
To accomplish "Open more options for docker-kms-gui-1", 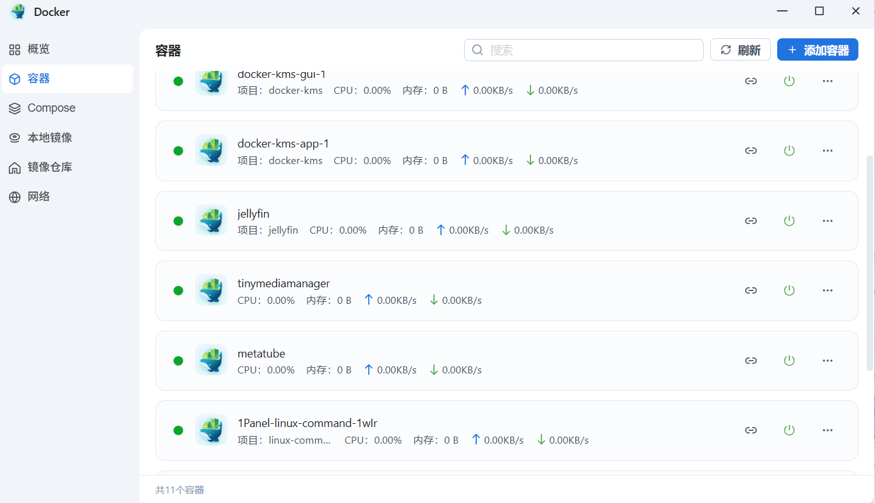I will pyautogui.click(x=828, y=81).
